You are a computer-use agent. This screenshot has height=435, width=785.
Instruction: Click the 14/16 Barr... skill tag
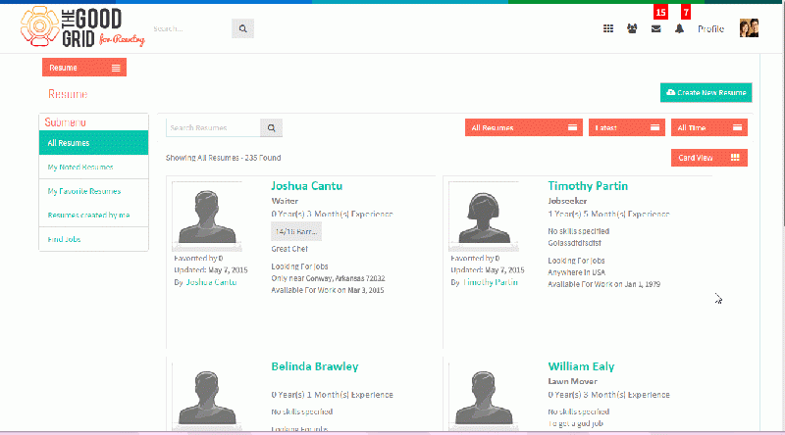(x=296, y=232)
